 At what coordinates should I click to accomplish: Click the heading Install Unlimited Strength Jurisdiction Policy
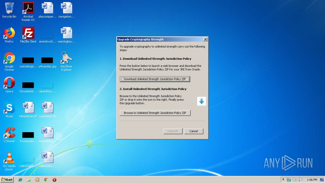[x=153, y=89]
